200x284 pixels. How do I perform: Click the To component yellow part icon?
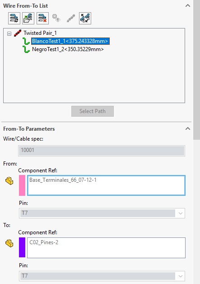click(9, 243)
